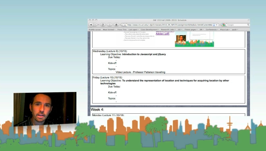Open the Research Links bookmarks menu
Image resolution: width=266 pixels, height=151 pixels.
coord(168,30)
